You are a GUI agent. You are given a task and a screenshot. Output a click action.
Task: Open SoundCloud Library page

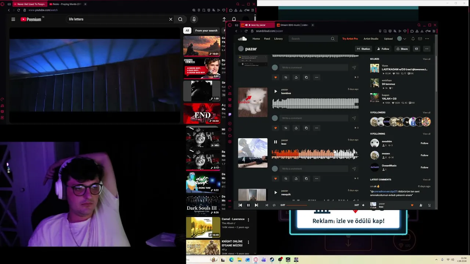coord(278,38)
